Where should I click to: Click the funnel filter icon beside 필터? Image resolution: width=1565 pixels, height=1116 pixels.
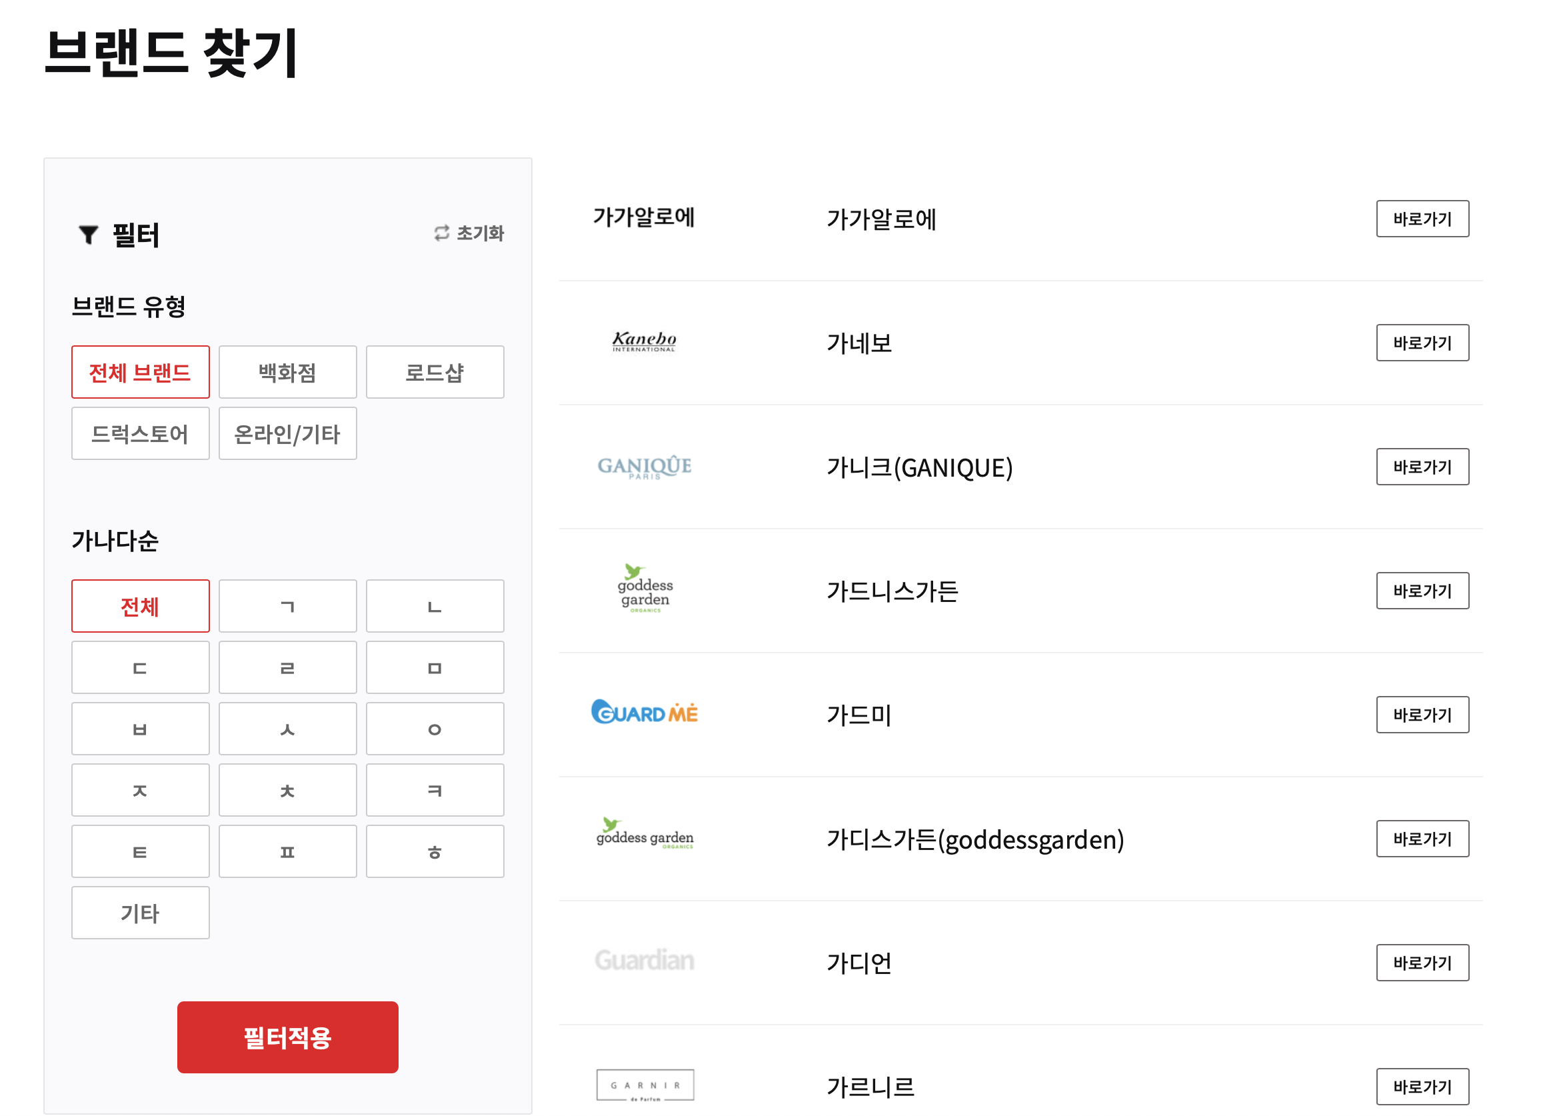(x=89, y=234)
